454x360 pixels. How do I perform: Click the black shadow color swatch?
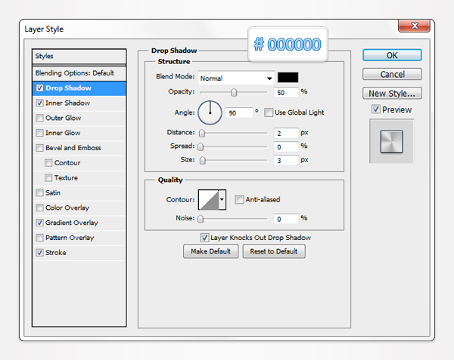pos(288,78)
